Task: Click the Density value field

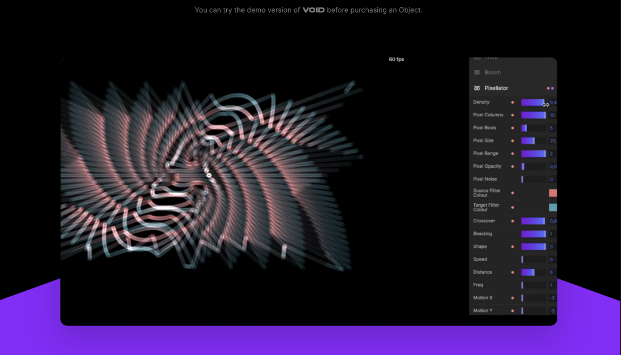Action: (x=552, y=102)
